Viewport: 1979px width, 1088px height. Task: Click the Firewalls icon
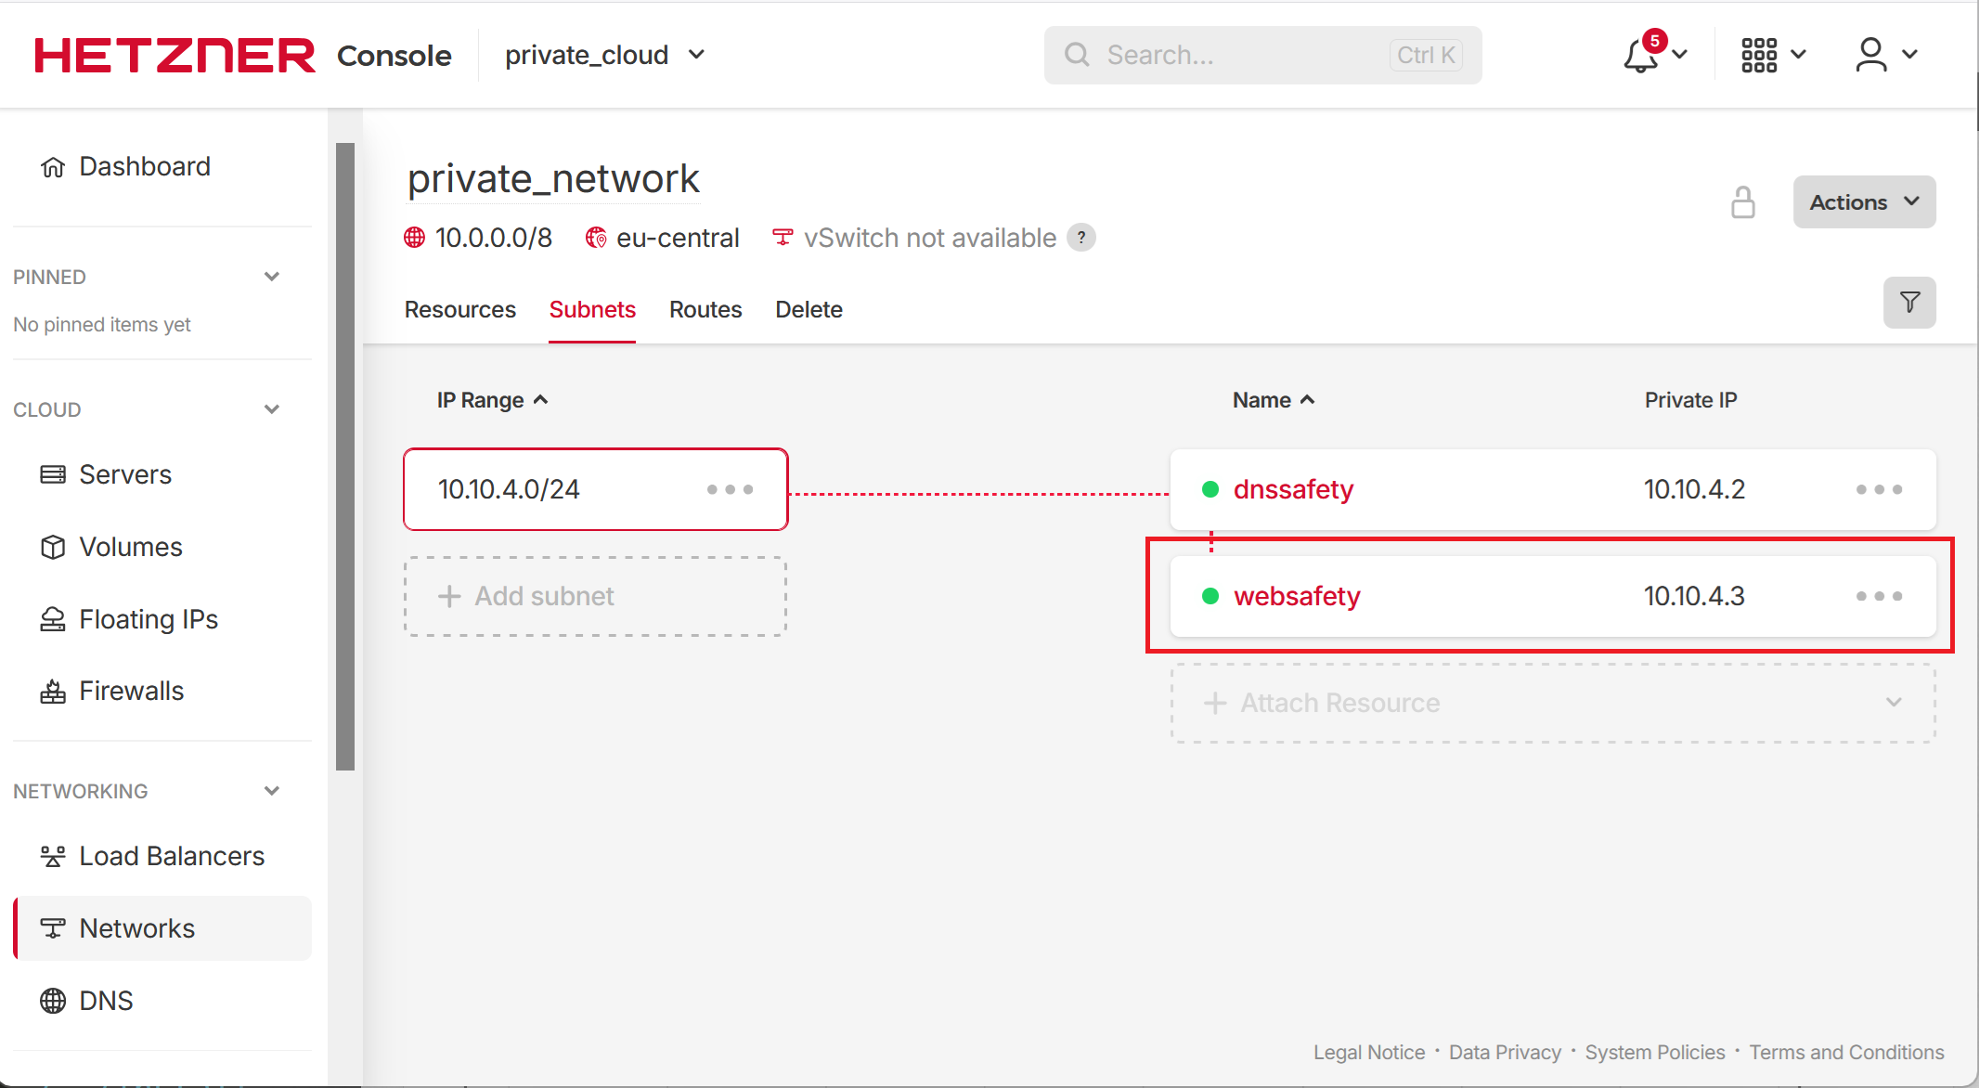[x=53, y=692]
